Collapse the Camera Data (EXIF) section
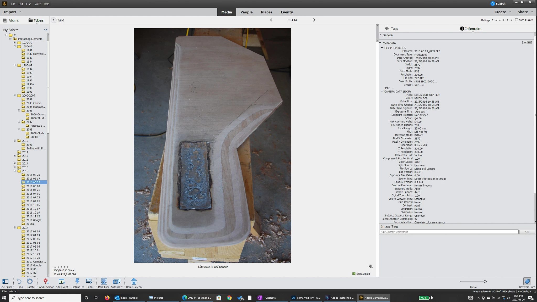537x302 pixels. click(x=382, y=92)
